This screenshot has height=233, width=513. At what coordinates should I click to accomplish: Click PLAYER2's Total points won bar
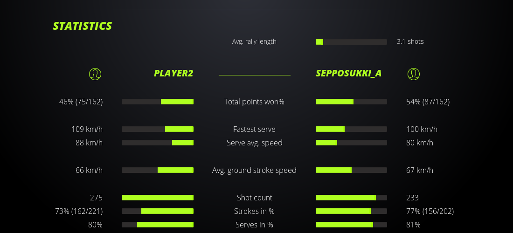pos(158,102)
